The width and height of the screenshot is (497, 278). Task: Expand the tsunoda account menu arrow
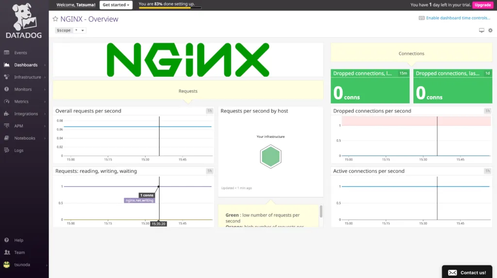pyautogui.click(x=47, y=265)
